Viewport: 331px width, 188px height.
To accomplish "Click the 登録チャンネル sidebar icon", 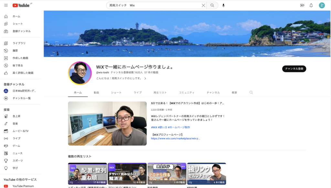I will 6,31.
